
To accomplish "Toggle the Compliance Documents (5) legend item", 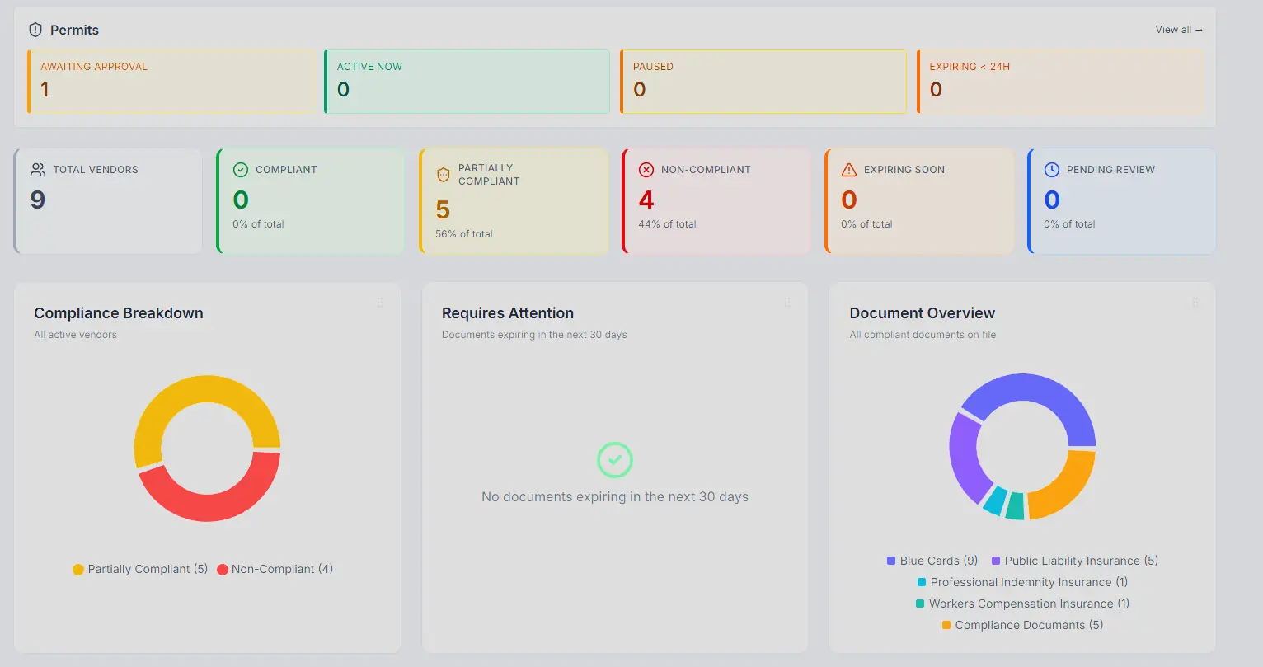I will (1022, 625).
